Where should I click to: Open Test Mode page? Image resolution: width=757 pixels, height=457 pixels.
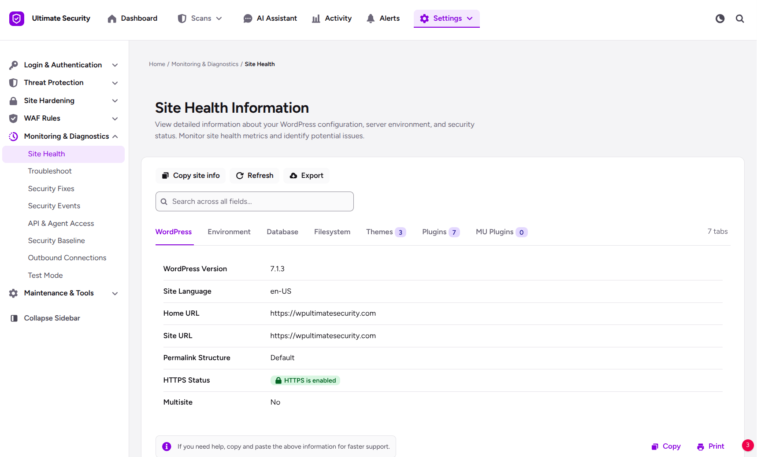45,275
